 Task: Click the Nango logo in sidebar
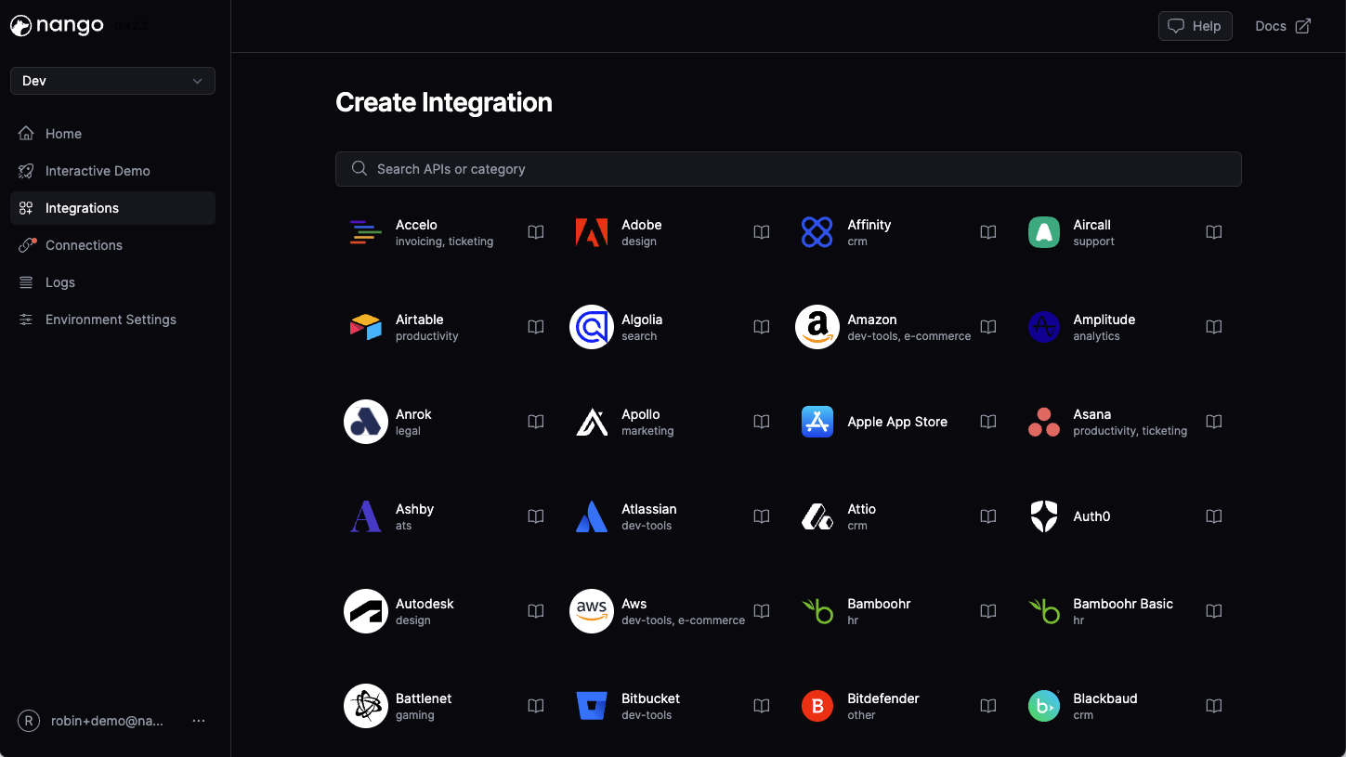(x=57, y=26)
